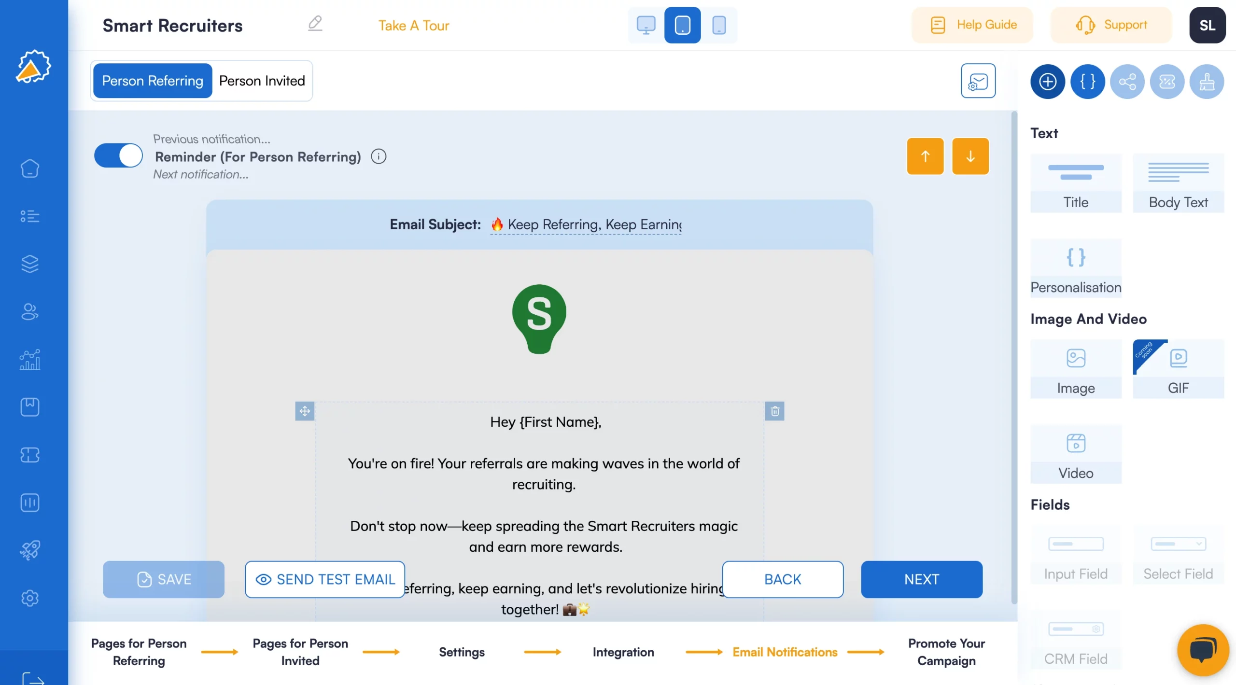Add a Select Field element
The image size is (1236, 685).
(x=1178, y=555)
